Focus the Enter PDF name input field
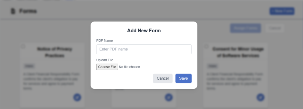Screen dimensions: 303x109 (144, 49)
